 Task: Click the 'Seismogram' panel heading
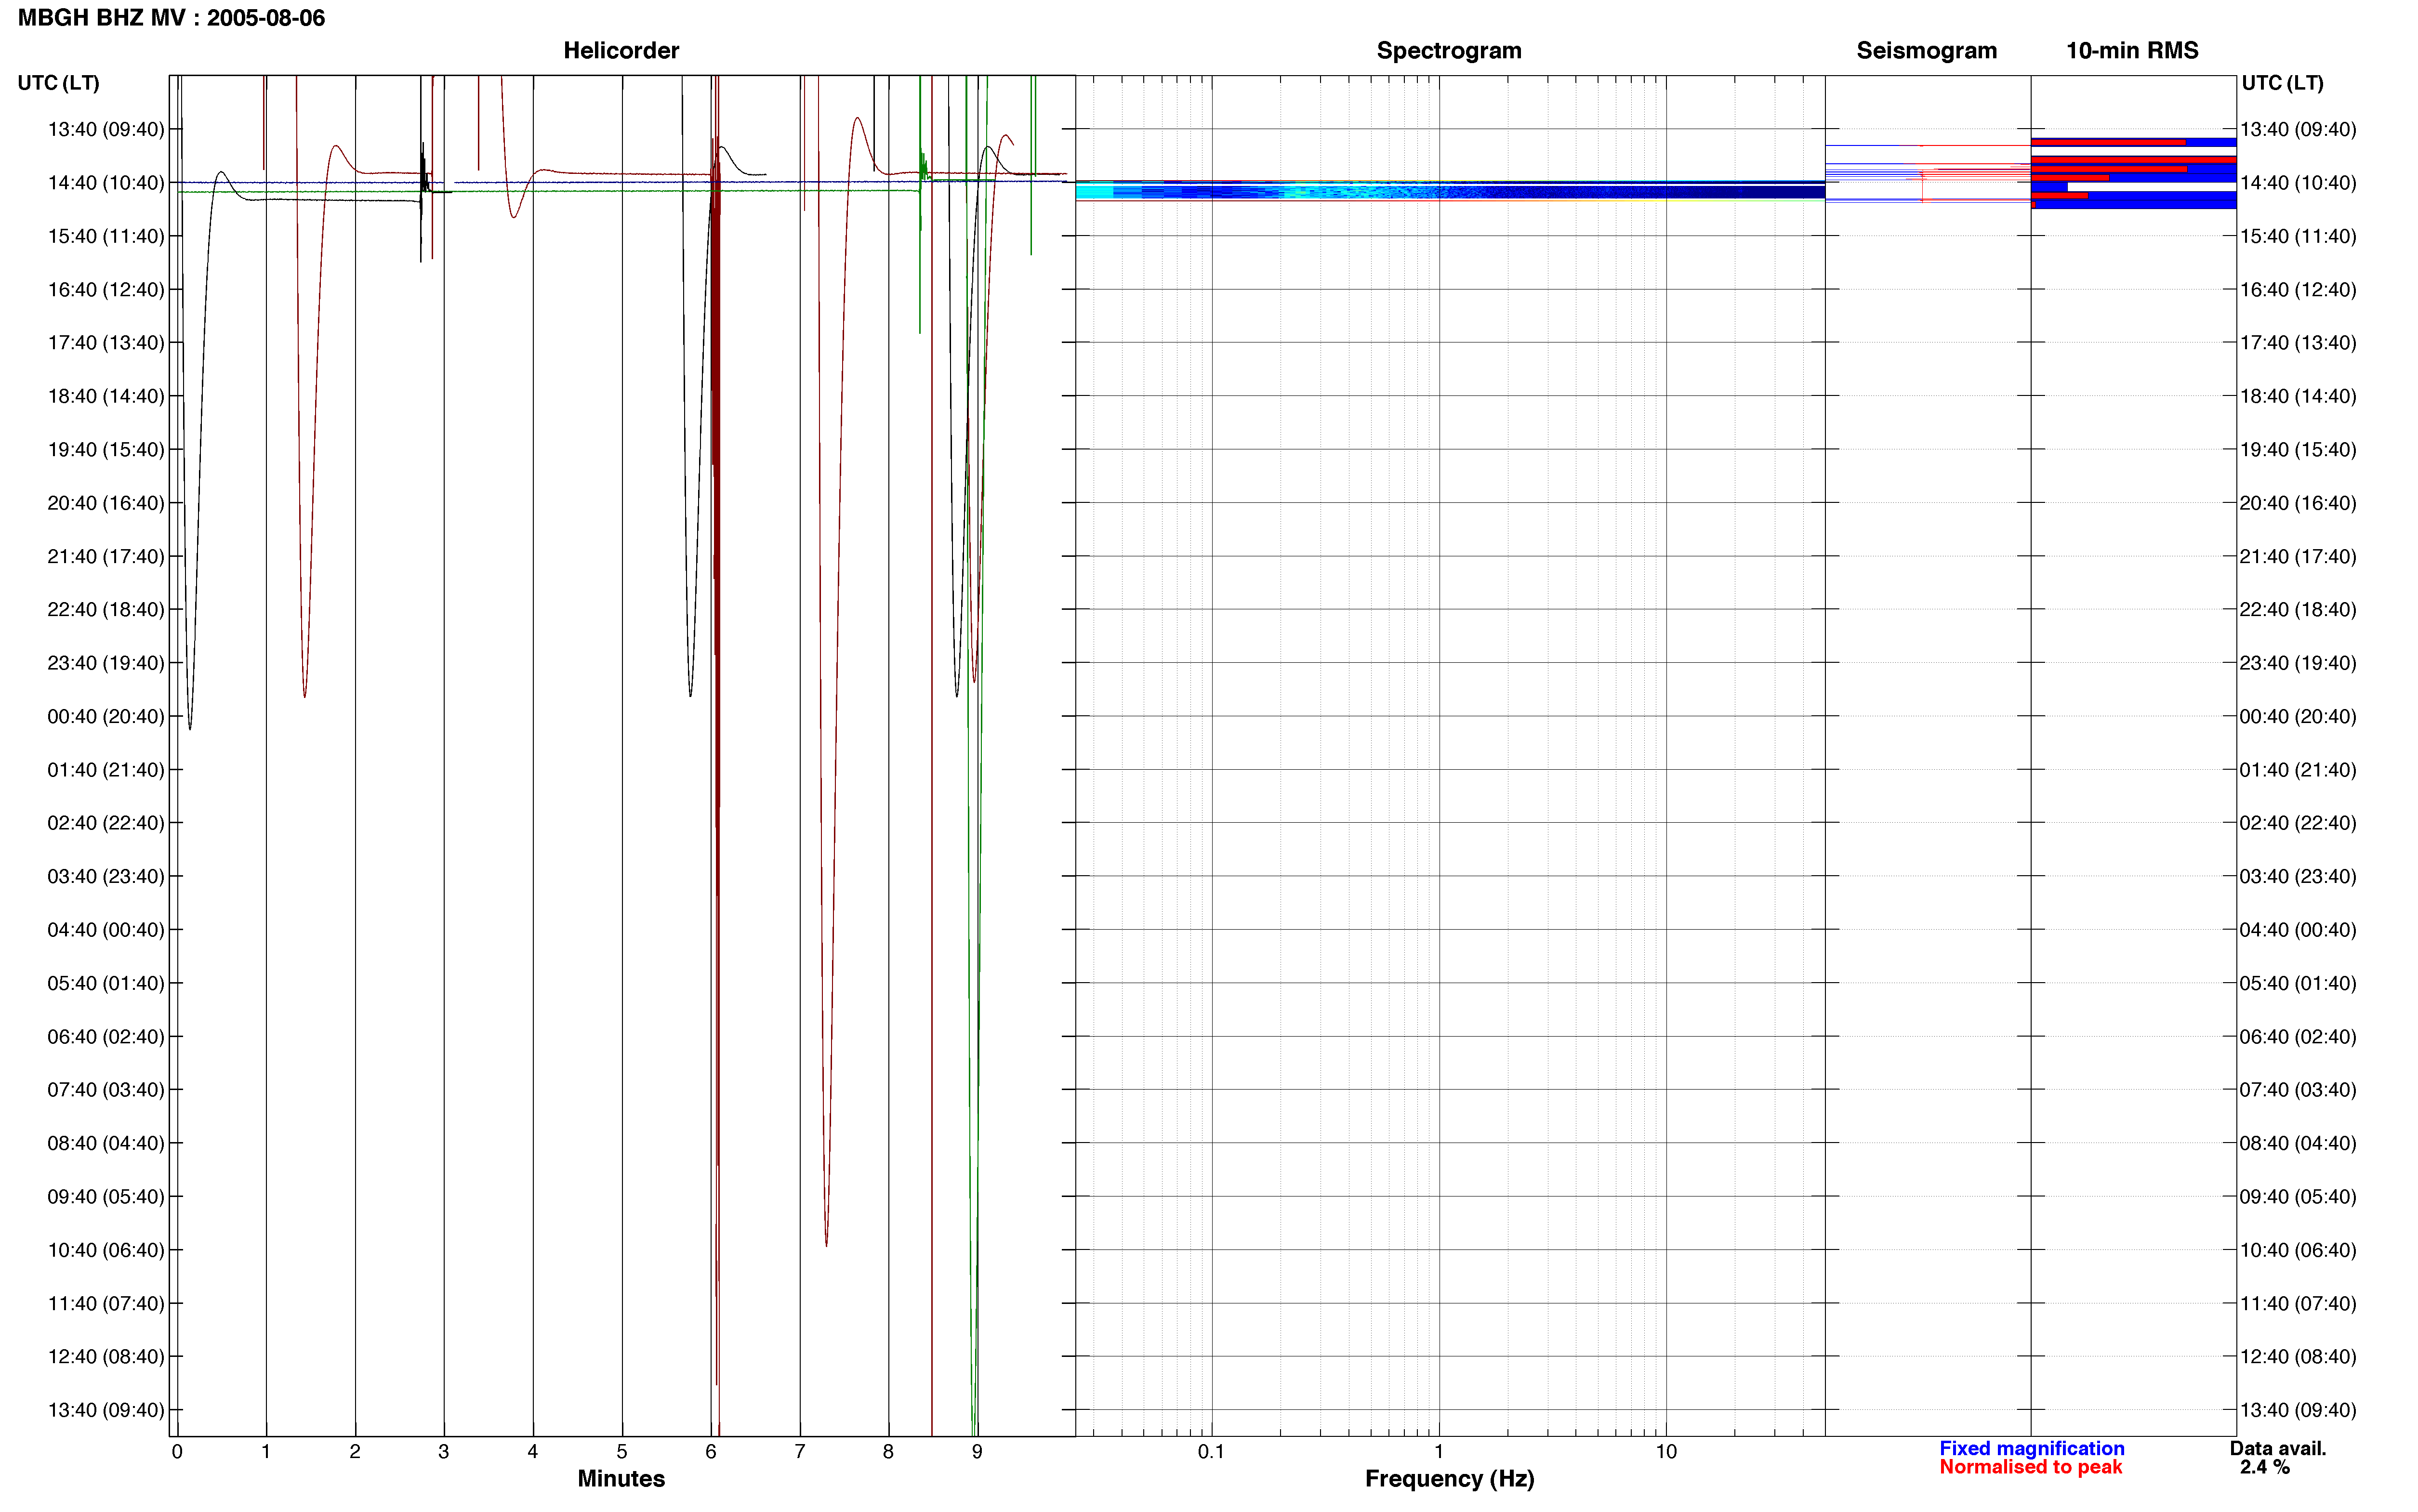1926,50
